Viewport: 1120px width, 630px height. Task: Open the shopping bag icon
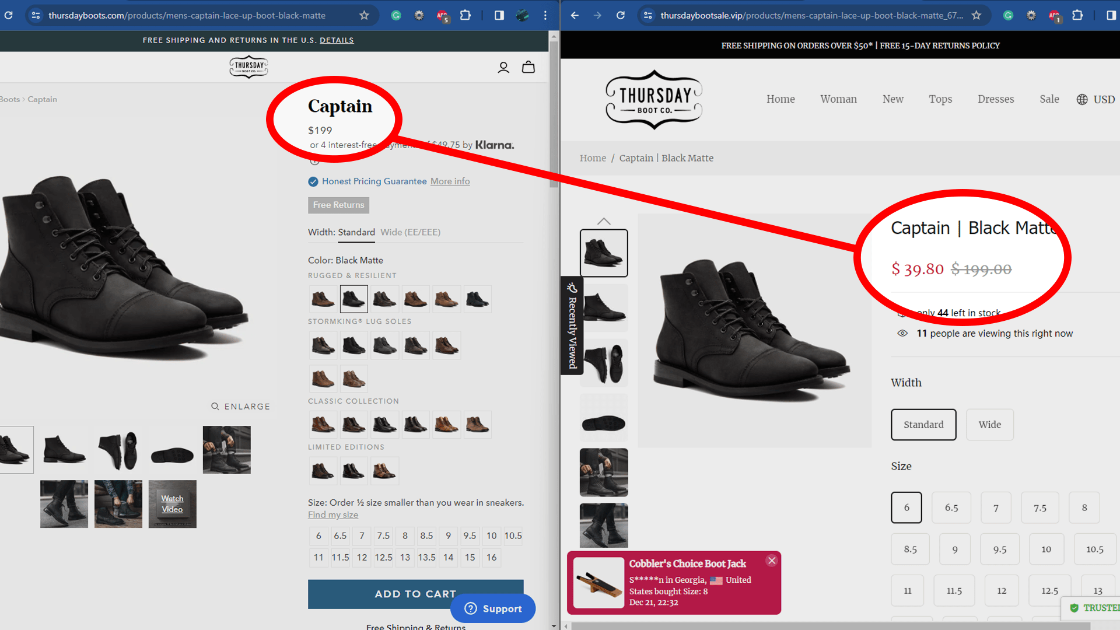pyautogui.click(x=528, y=67)
